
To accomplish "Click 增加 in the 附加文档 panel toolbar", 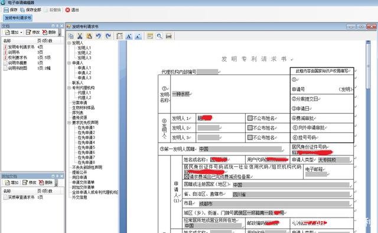I will coord(12,183).
